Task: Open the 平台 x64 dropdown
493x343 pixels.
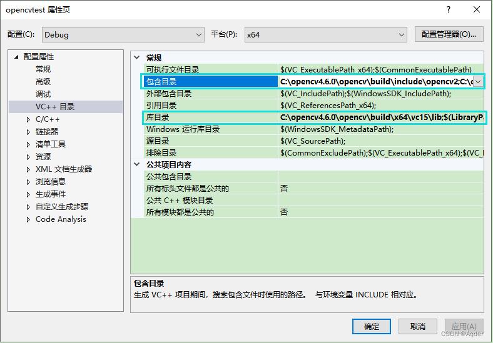Action: [325, 35]
